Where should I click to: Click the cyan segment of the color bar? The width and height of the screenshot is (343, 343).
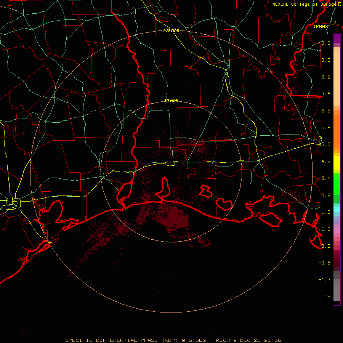337,210
